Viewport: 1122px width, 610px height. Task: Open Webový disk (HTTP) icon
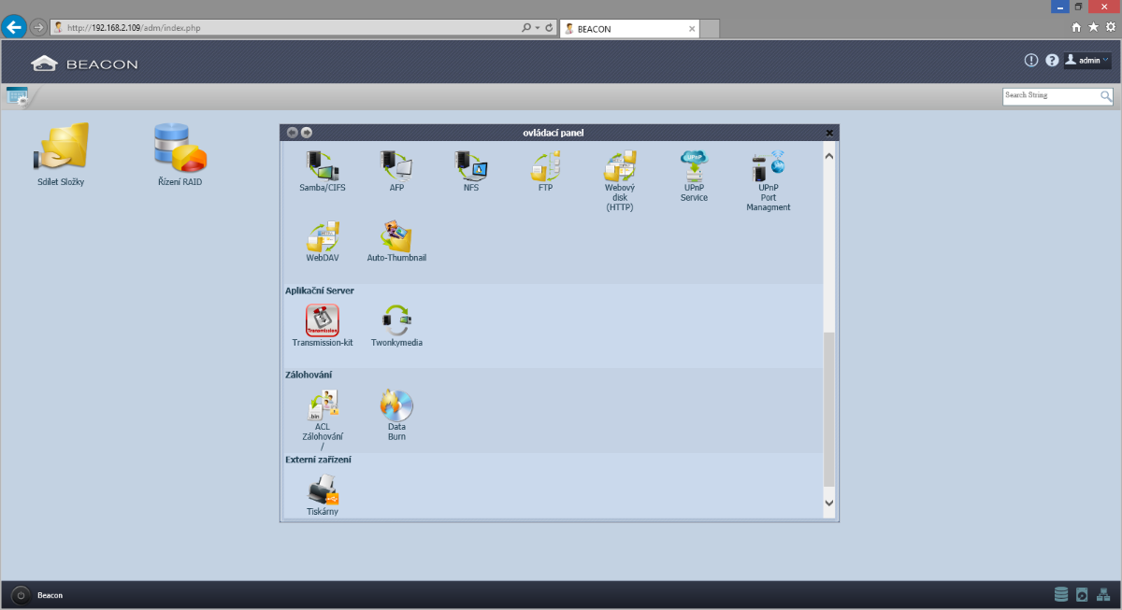point(620,166)
